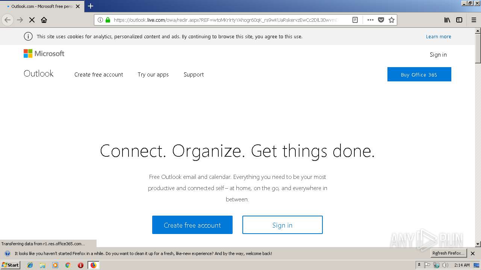Launch Internet Explorer from taskbar

point(30,265)
